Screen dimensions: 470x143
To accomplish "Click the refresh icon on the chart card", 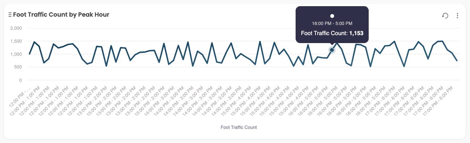I will (x=445, y=16).
